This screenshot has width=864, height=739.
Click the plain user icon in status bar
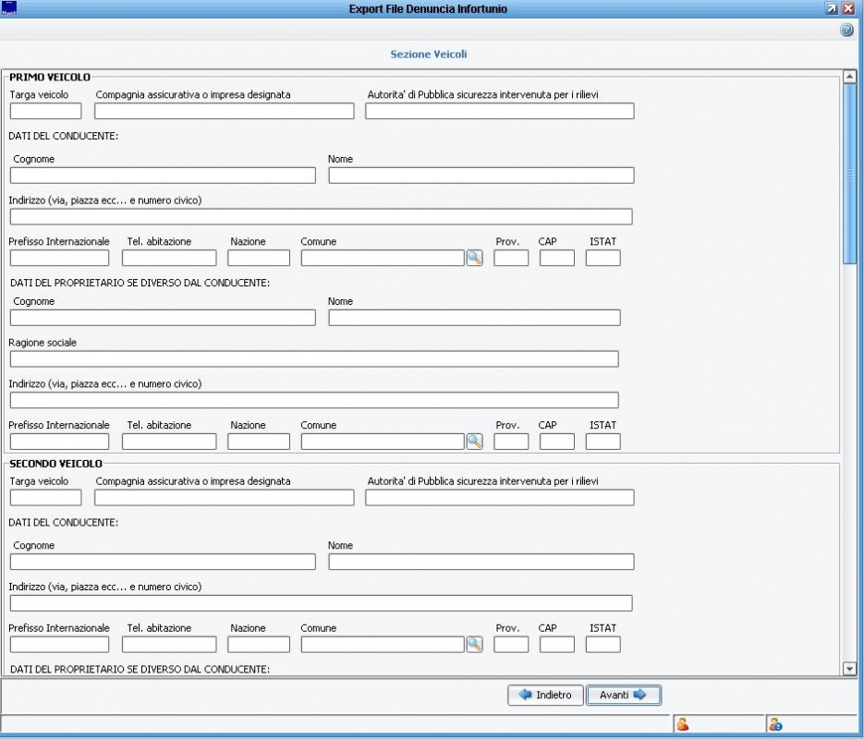pos(684,725)
